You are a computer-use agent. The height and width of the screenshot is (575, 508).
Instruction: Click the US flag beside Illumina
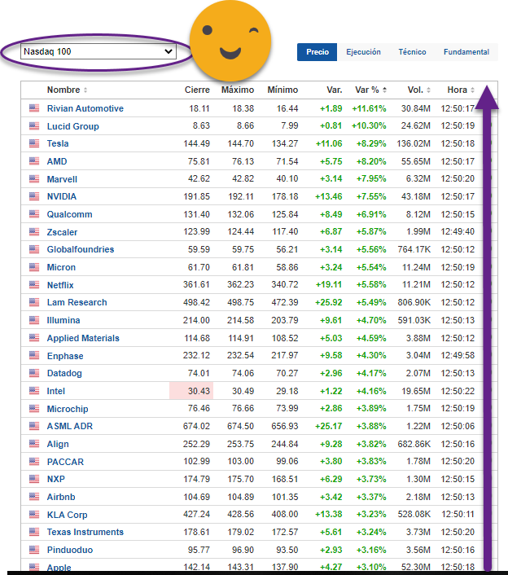pos(34,320)
